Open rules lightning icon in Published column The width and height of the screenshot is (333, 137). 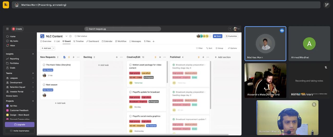click(x=199, y=57)
